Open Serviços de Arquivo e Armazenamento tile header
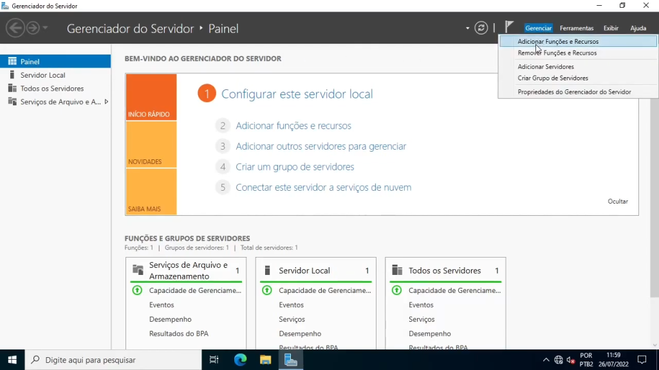The image size is (659, 370). click(x=186, y=270)
